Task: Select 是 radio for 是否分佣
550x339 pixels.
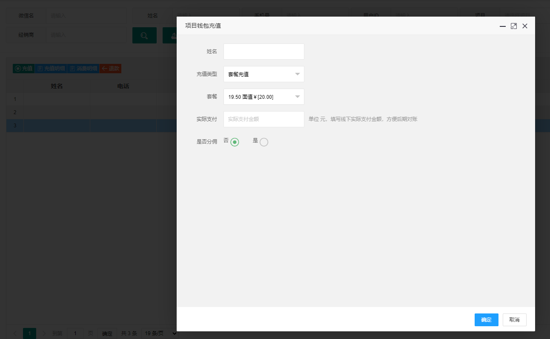Action: coord(264,142)
